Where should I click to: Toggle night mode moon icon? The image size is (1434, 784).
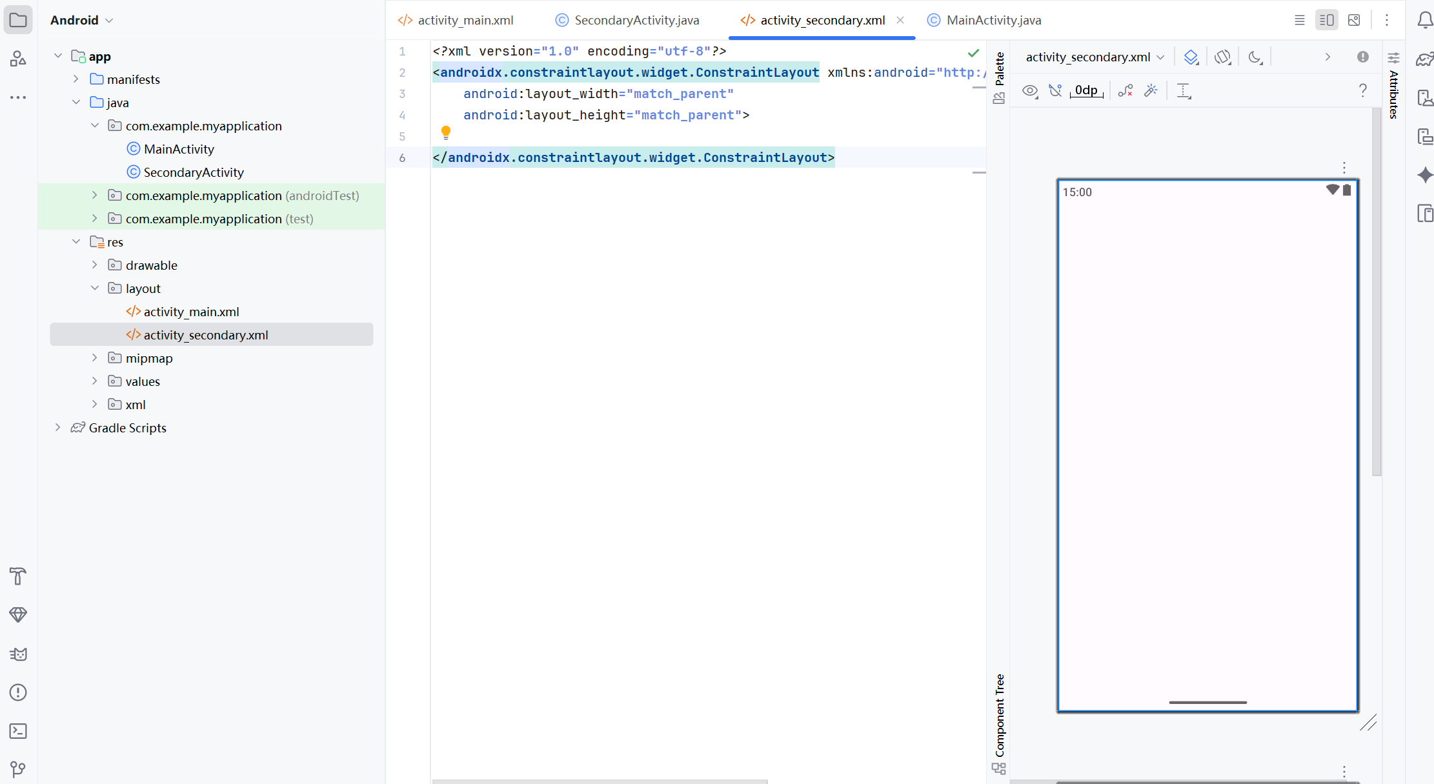click(1255, 57)
